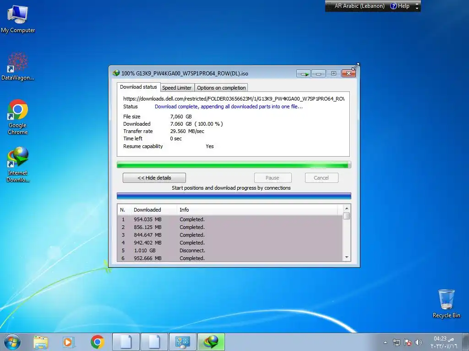The height and width of the screenshot is (351, 469).
Task: Click the connections list scrollbar thumb
Action: point(347,216)
